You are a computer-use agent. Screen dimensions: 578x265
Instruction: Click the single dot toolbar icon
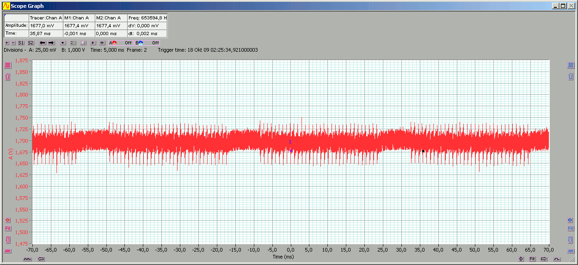[x=63, y=42]
